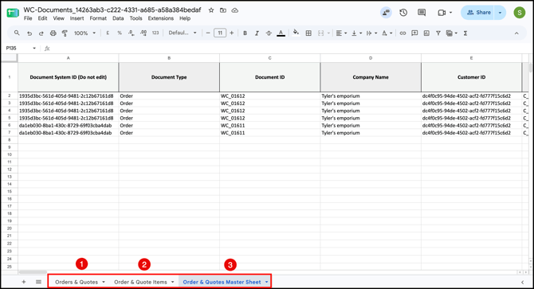This screenshot has width=534, height=289.
Task: Move document to a folder
Action: pos(223,10)
